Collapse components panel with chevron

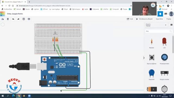[x=144, y=58]
